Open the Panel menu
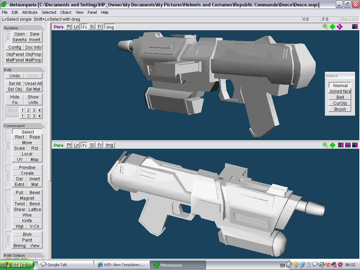The width and height of the screenshot is (360, 270). point(92,12)
